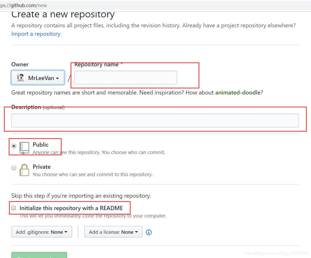This screenshot has height=258, width=311.
Task: Click 'This will let you immediately clone' text
Action: pos(93,216)
